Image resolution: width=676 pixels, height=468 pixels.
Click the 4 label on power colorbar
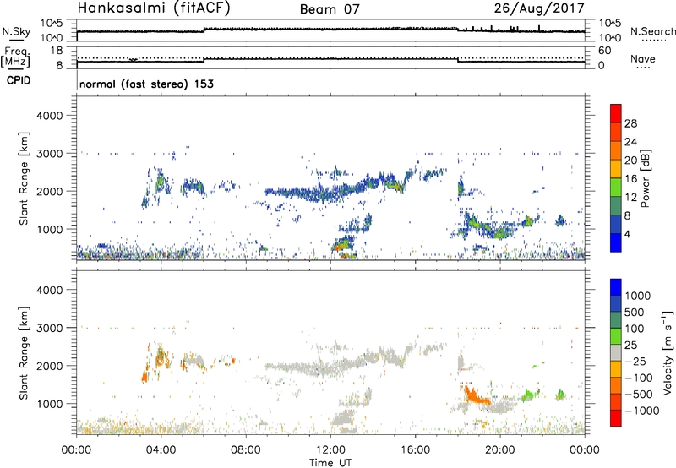point(628,234)
